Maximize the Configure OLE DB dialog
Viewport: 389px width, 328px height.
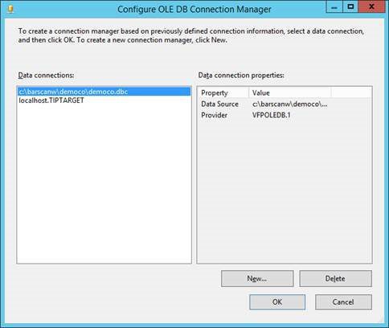(x=350, y=6)
